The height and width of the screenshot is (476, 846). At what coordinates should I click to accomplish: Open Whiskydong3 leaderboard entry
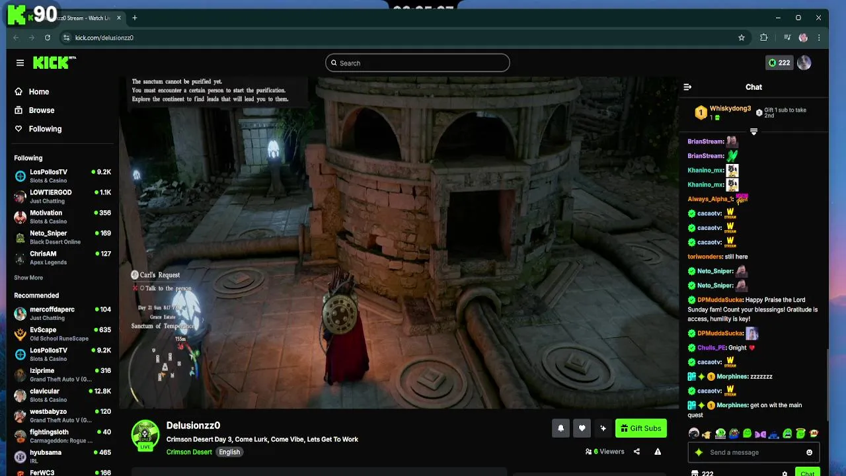[723, 112]
